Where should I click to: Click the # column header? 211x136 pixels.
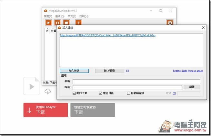click(47, 31)
